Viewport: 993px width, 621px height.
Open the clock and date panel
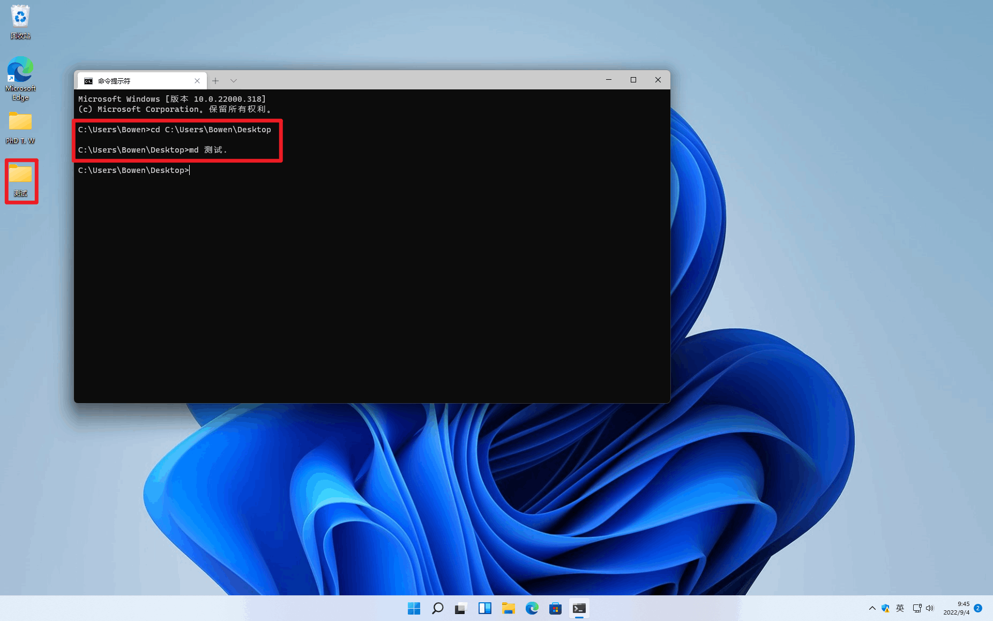tap(956, 608)
